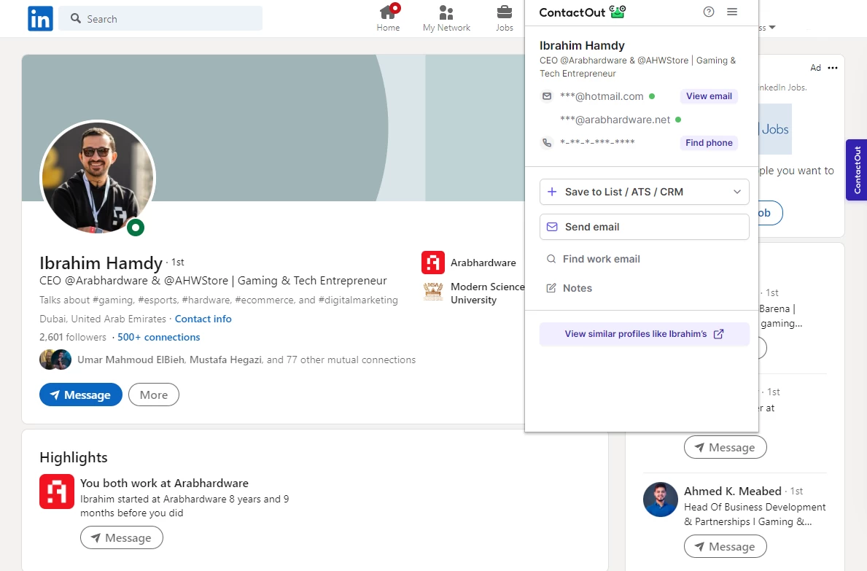Click the Find phone button

(x=709, y=143)
